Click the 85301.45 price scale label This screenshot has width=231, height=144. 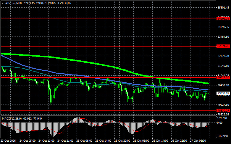(223, 8)
